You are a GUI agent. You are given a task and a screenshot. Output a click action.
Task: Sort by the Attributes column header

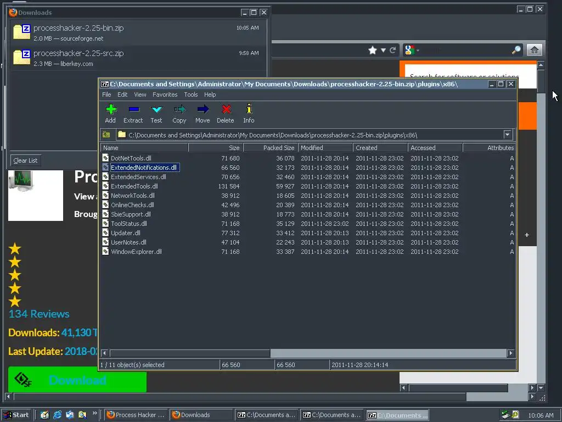pyautogui.click(x=489, y=147)
